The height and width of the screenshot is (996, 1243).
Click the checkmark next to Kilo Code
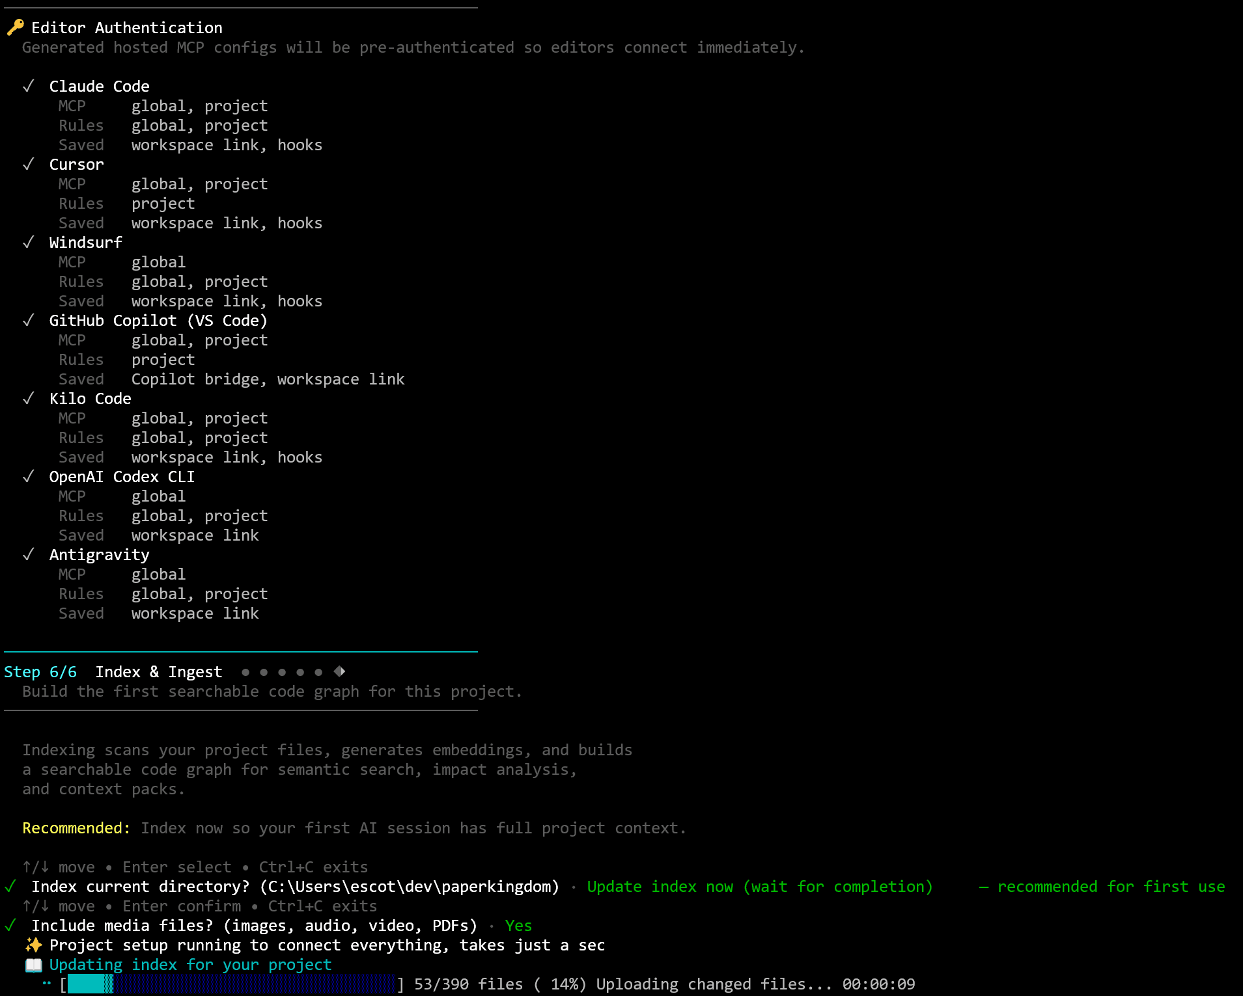click(28, 398)
